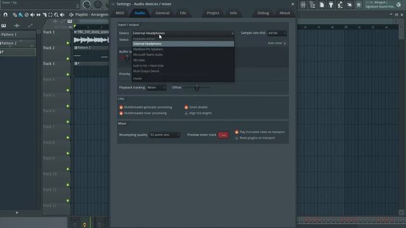
Task: Click the dusty piano audio clip waveform
Action: pyautogui.click(x=91, y=40)
